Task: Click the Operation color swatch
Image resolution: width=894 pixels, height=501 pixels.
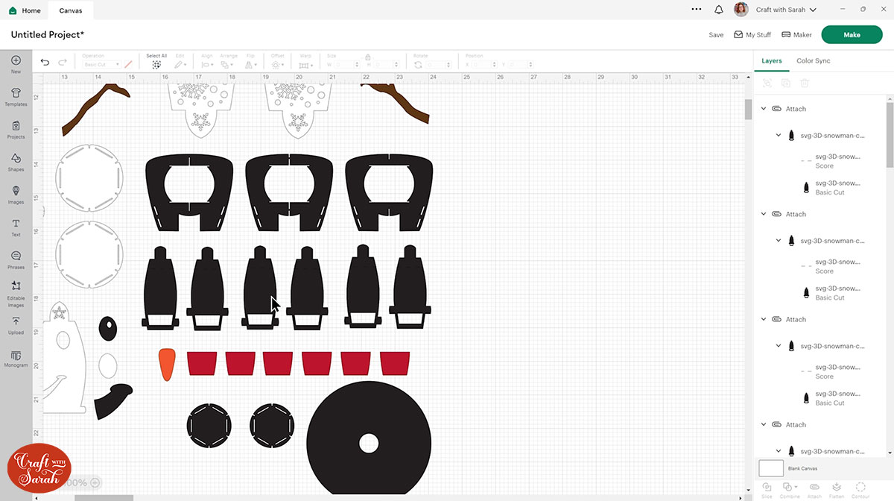Action: point(128,65)
